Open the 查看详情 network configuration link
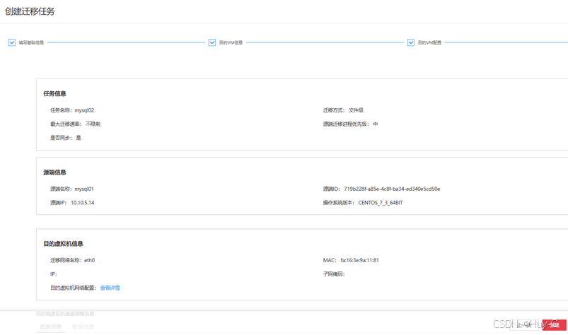568x335 pixels. tap(110, 288)
